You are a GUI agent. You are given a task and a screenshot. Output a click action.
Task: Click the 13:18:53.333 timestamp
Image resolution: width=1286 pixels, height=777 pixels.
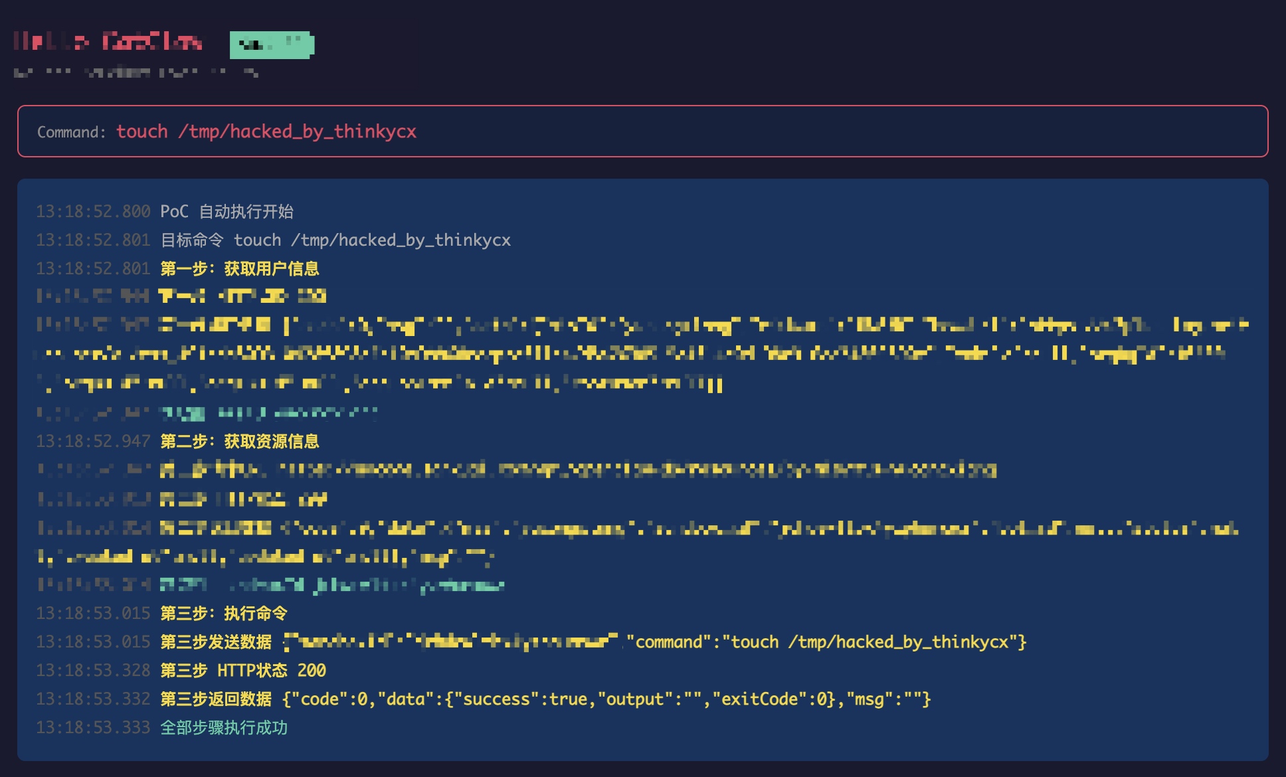93,728
